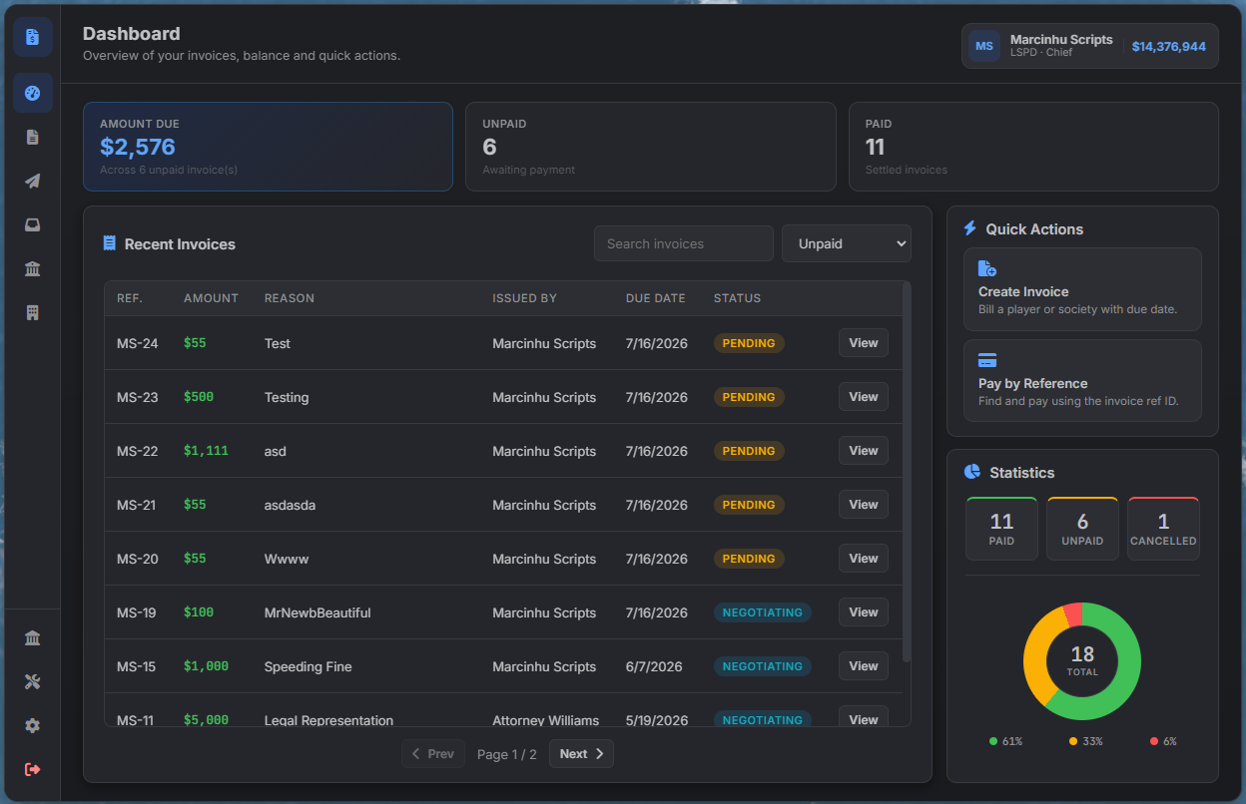Open the Unpaid status filter dropdown

[x=847, y=243]
